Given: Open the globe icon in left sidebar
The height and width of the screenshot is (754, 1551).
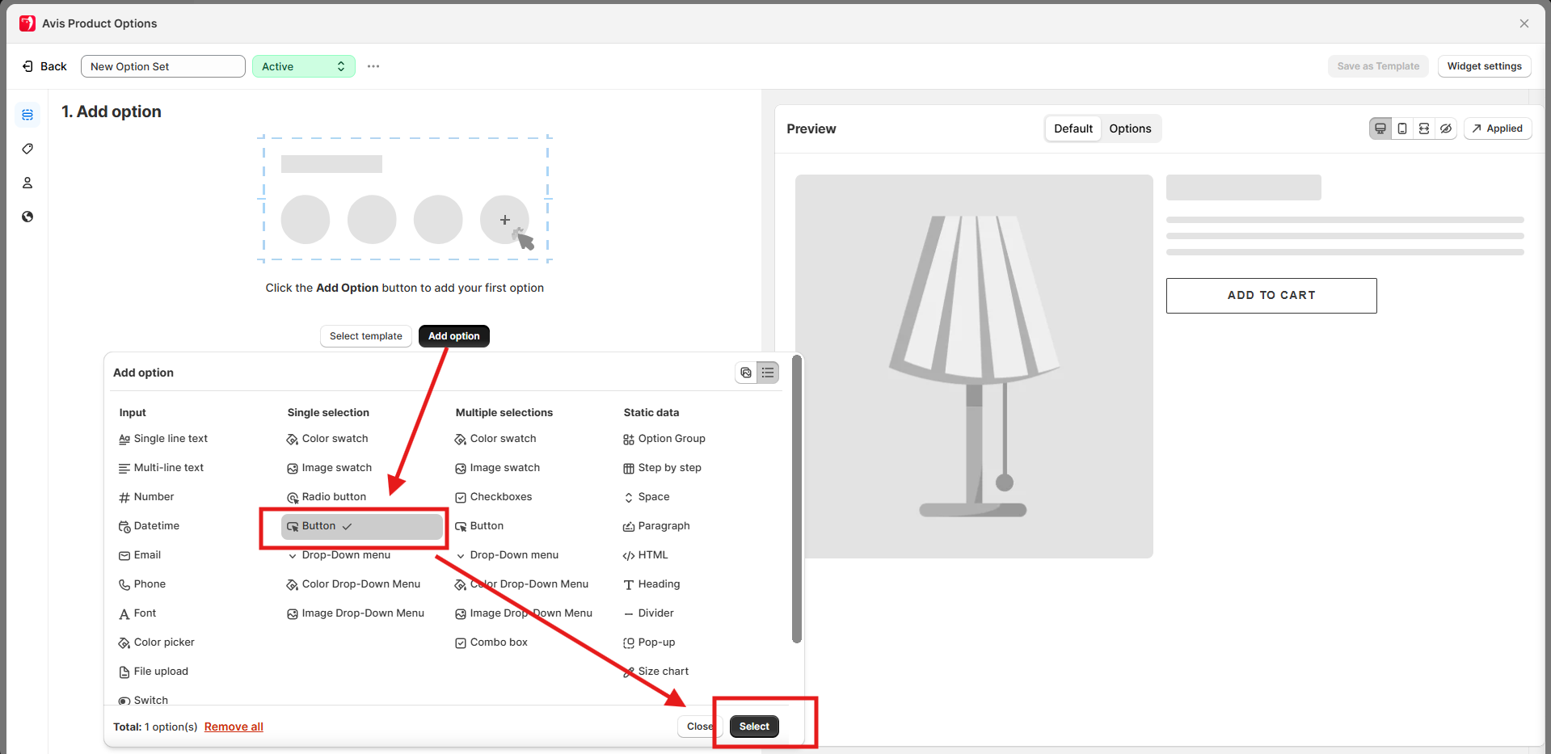Looking at the screenshot, I should point(27,217).
